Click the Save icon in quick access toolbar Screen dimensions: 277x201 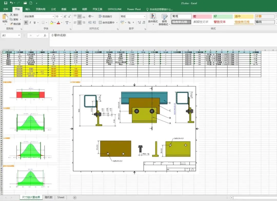[x=6, y=3]
